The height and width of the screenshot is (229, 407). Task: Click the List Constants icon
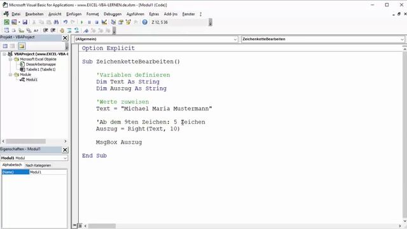(14, 31)
